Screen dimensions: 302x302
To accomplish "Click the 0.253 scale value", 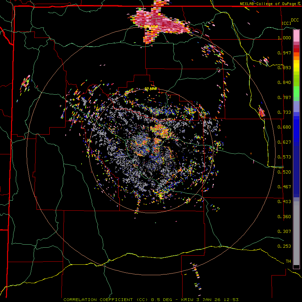I will click(x=284, y=246).
